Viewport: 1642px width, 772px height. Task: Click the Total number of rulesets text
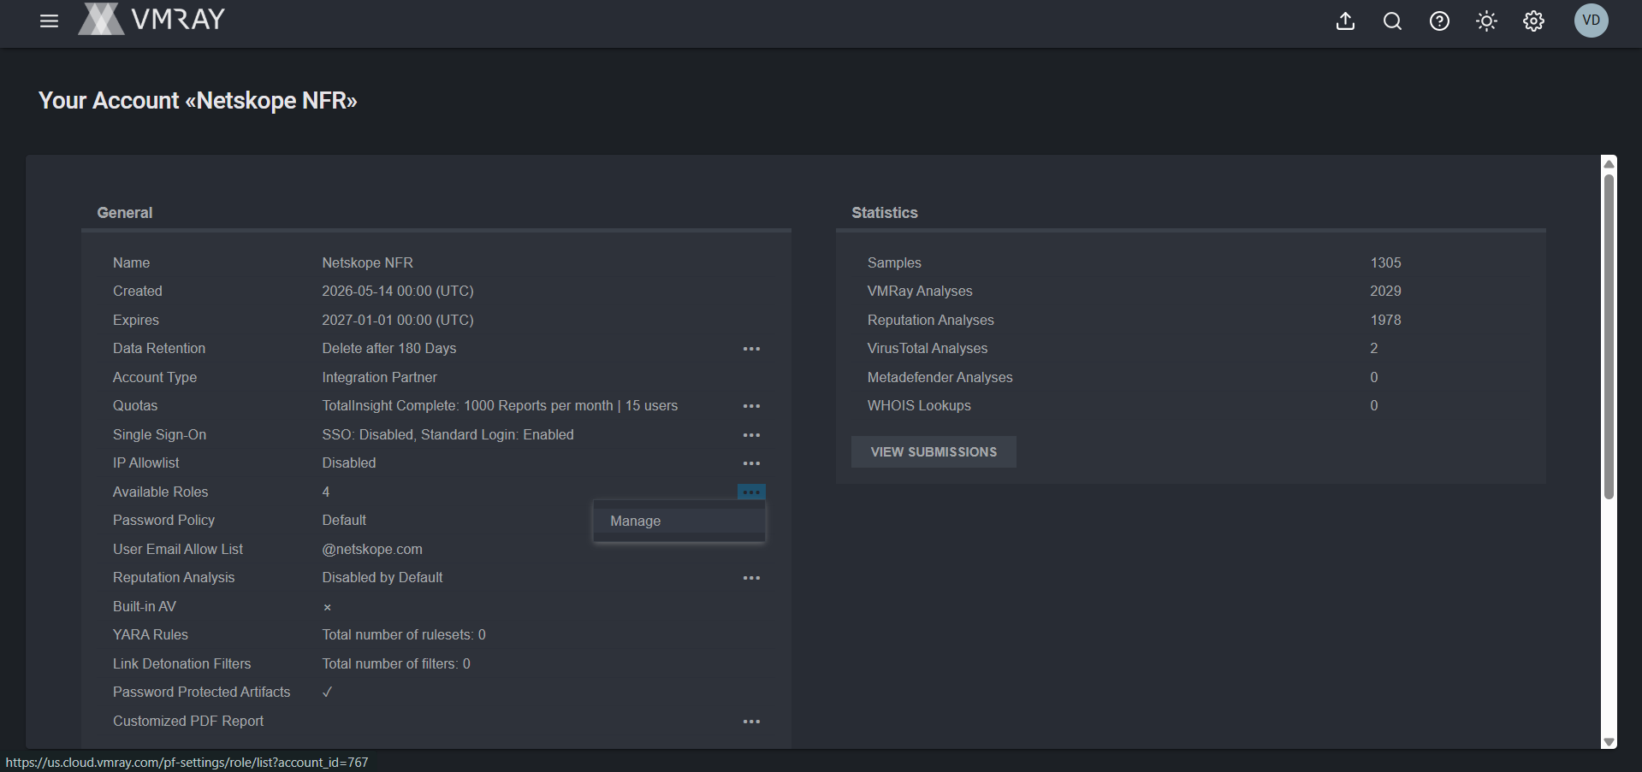click(404, 635)
